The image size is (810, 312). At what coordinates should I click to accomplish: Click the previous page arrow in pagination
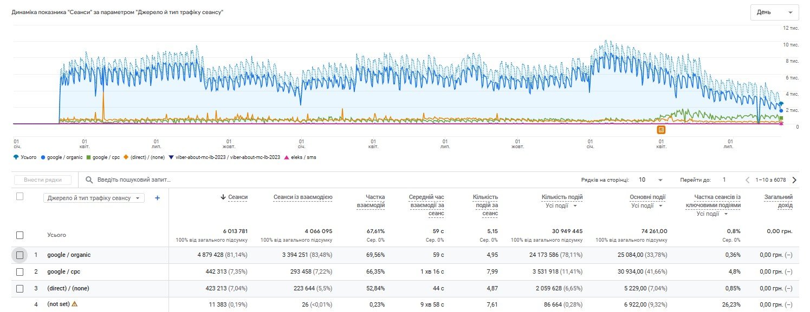pos(748,180)
